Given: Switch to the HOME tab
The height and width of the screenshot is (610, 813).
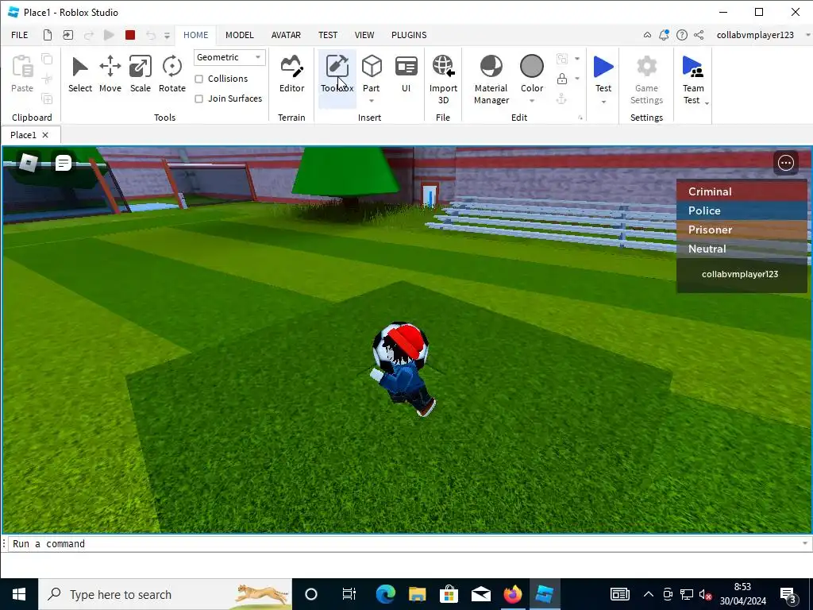Looking at the screenshot, I should [195, 35].
